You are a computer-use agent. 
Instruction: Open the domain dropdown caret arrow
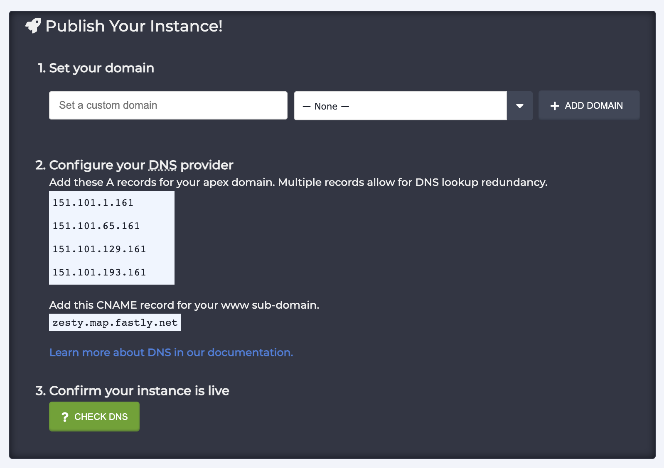pyautogui.click(x=520, y=106)
